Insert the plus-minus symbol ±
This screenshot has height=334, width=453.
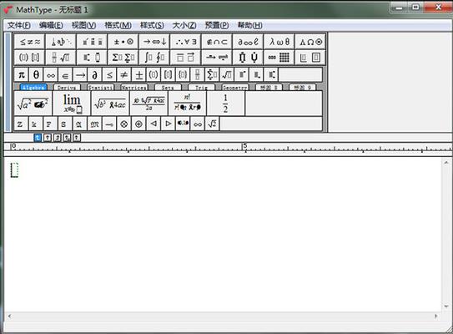138,75
